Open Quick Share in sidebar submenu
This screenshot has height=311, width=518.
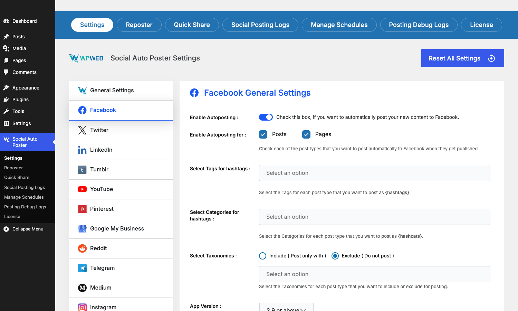pyautogui.click(x=17, y=178)
